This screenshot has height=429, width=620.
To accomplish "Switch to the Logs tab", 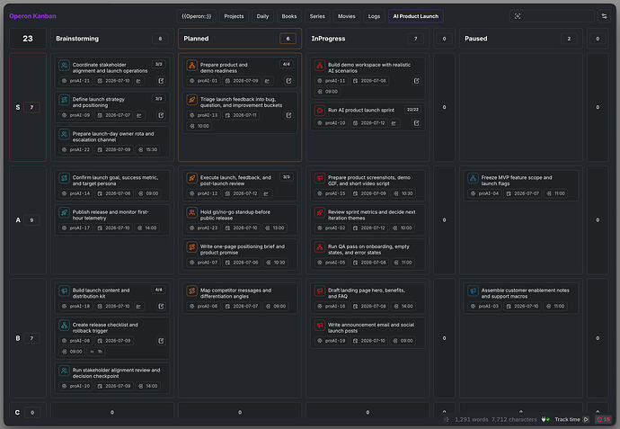I will click(374, 16).
